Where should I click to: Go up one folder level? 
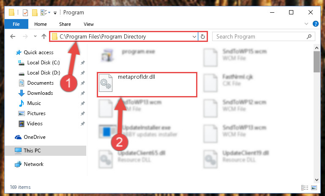[x=44, y=36]
